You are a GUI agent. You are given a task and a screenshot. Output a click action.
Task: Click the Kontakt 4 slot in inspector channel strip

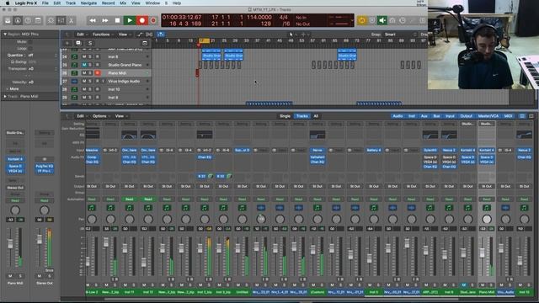click(x=15, y=159)
